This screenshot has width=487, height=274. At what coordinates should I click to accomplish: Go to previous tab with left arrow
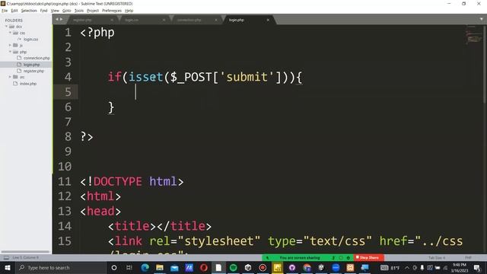click(x=57, y=19)
